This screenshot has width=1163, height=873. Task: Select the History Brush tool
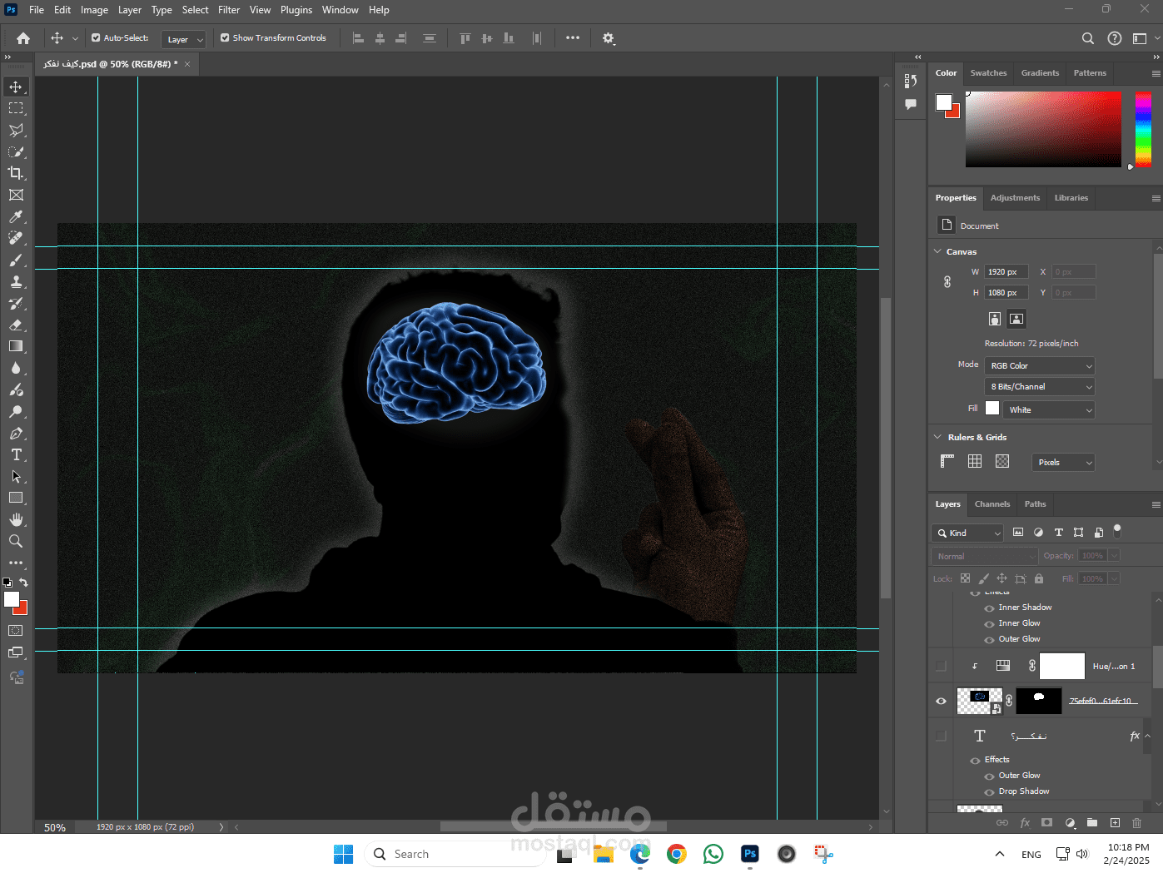[x=16, y=303]
